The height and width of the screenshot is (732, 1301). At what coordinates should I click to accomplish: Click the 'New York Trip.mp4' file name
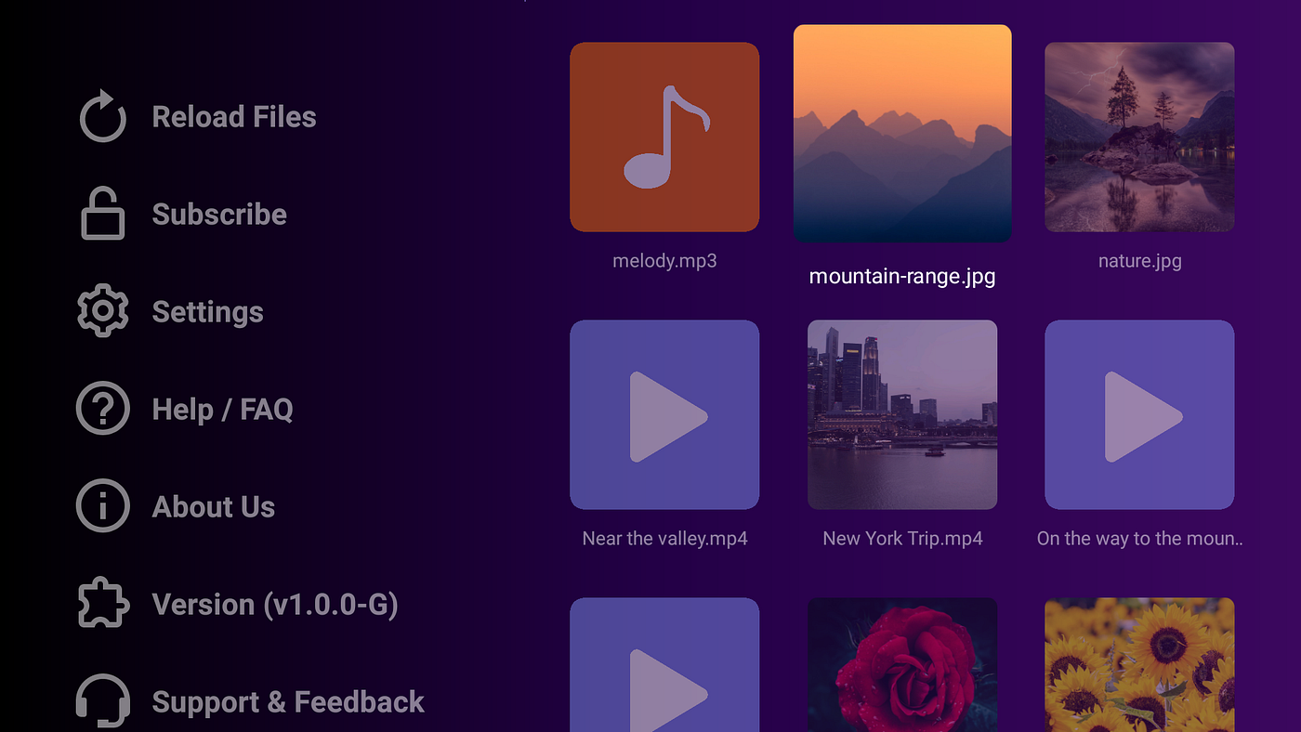point(902,539)
